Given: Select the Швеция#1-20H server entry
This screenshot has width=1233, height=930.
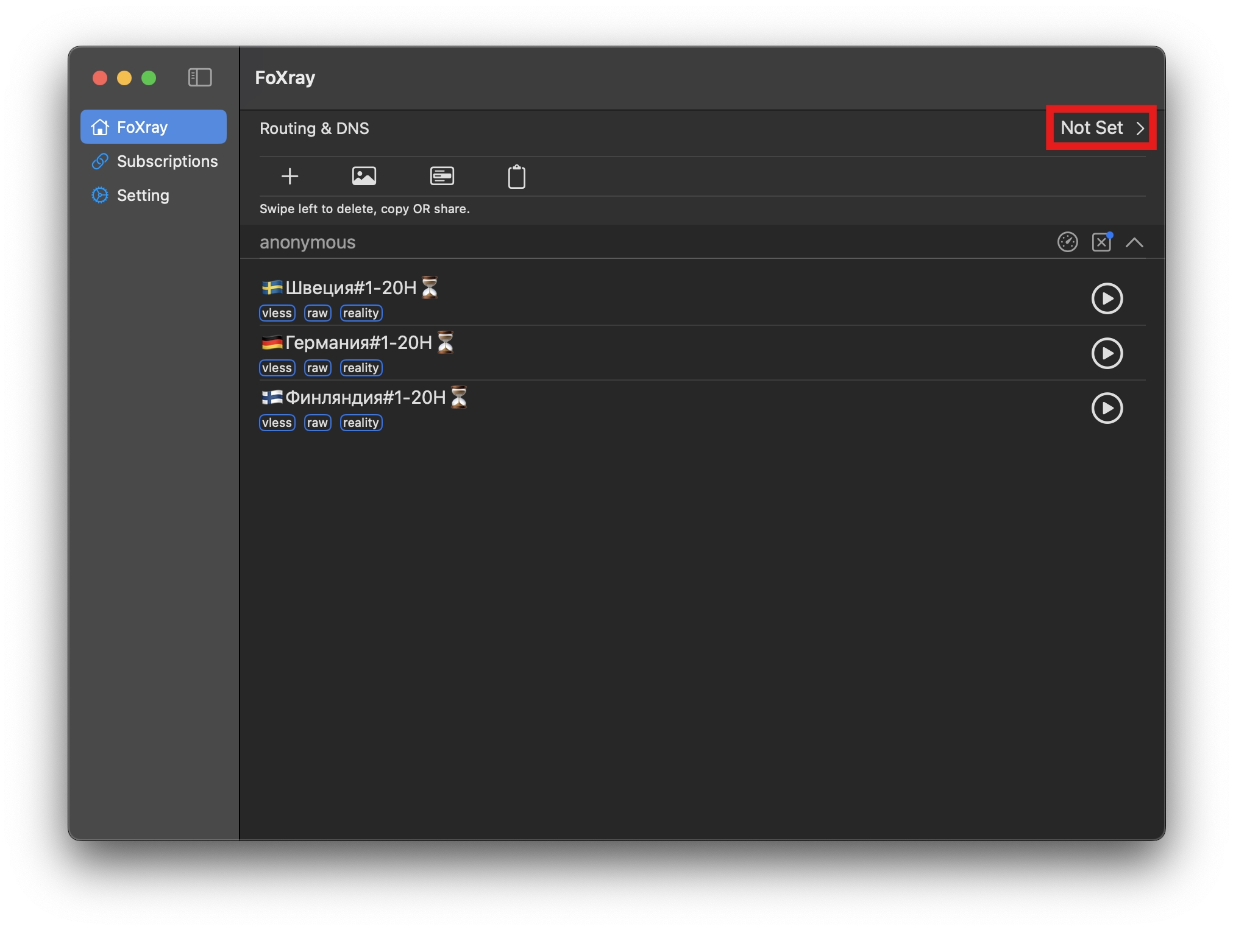Looking at the screenshot, I should (x=351, y=288).
